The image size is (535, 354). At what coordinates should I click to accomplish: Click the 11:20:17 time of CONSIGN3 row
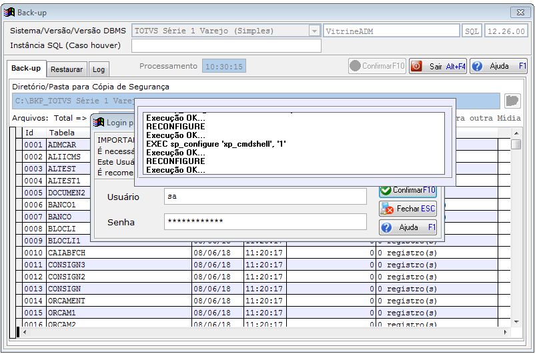point(263,265)
